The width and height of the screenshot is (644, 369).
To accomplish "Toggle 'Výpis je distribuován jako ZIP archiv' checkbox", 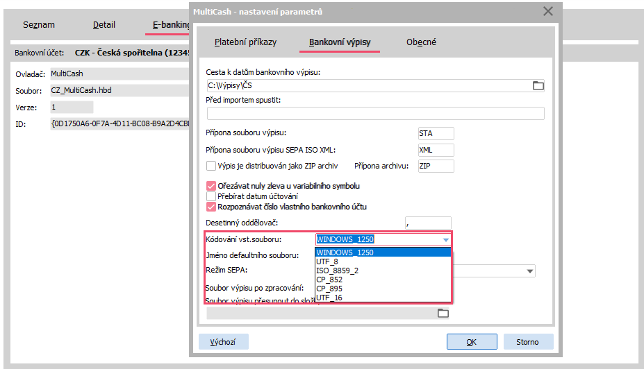I will (x=211, y=166).
